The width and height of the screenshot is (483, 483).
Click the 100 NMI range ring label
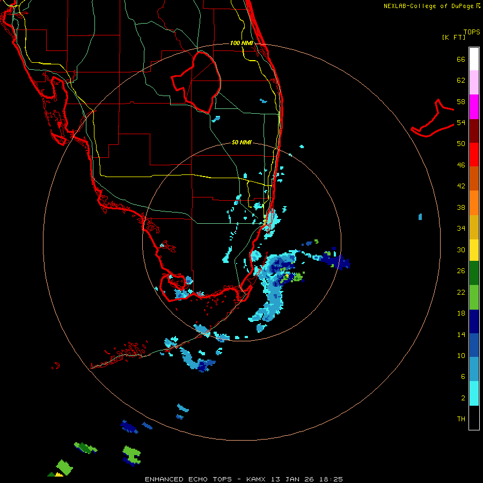241,43
